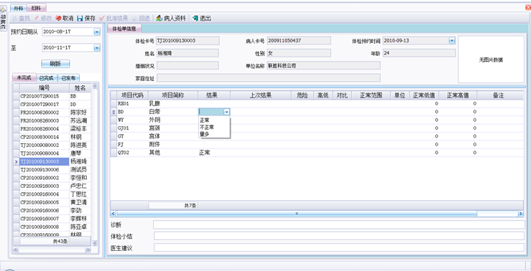This screenshot has height=271, width=531.
Task: Click the 回退 rollback toolbar icon
Action: (134, 18)
